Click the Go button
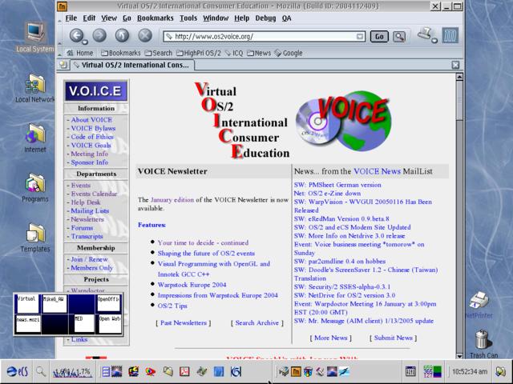Screen dimensions: 513x384 pyautogui.click(x=379, y=36)
